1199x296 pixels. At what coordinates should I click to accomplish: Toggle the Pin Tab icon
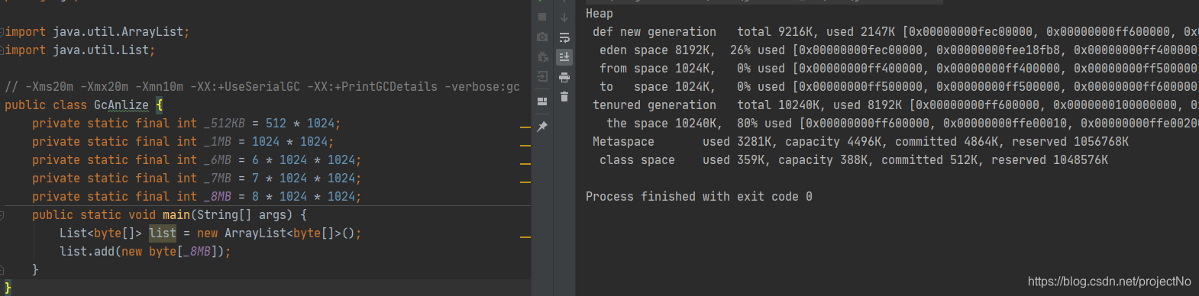(x=542, y=127)
